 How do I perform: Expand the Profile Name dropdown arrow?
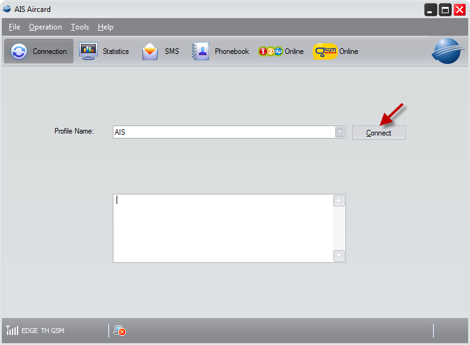(340, 132)
